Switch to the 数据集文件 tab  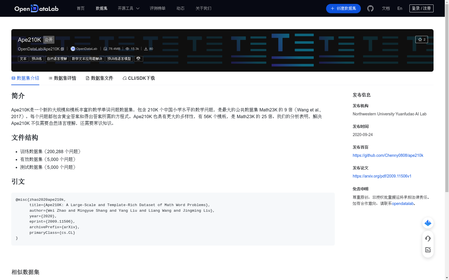pos(99,78)
